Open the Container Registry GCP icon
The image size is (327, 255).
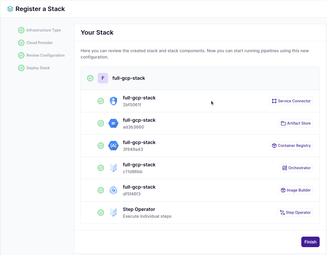113,146
